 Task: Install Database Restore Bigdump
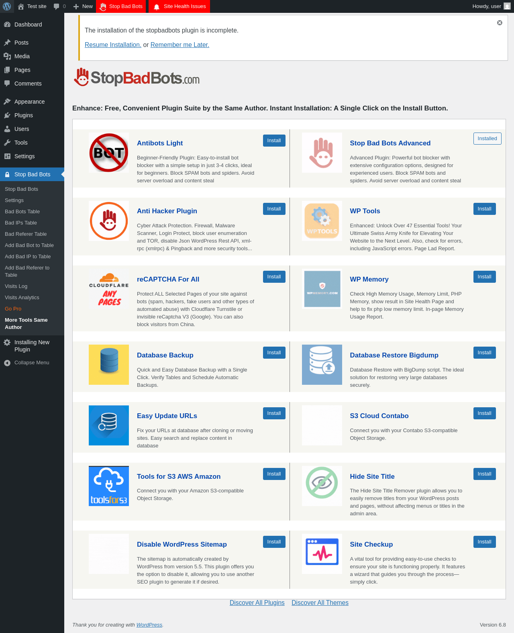[x=485, y=353]
